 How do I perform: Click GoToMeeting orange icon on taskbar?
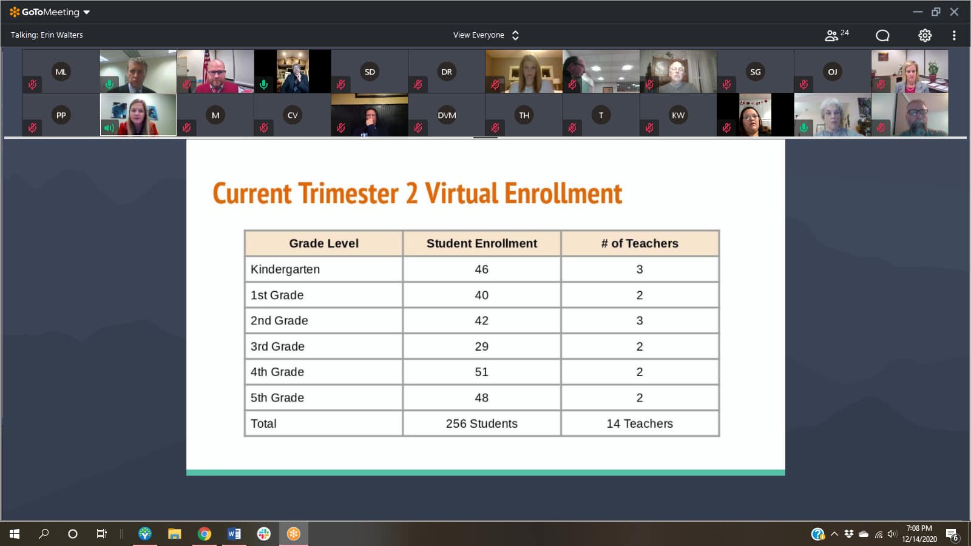294,534
